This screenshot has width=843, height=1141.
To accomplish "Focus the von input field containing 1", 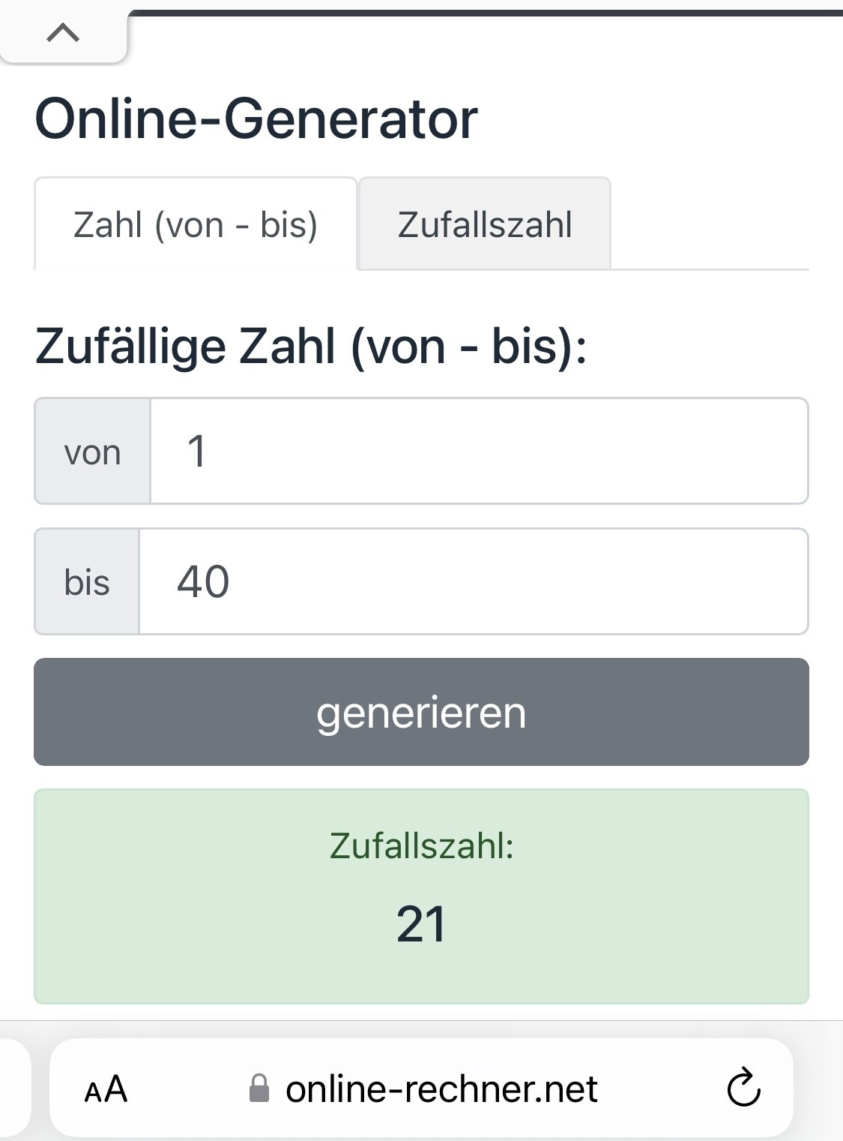I will pos(479,451).
